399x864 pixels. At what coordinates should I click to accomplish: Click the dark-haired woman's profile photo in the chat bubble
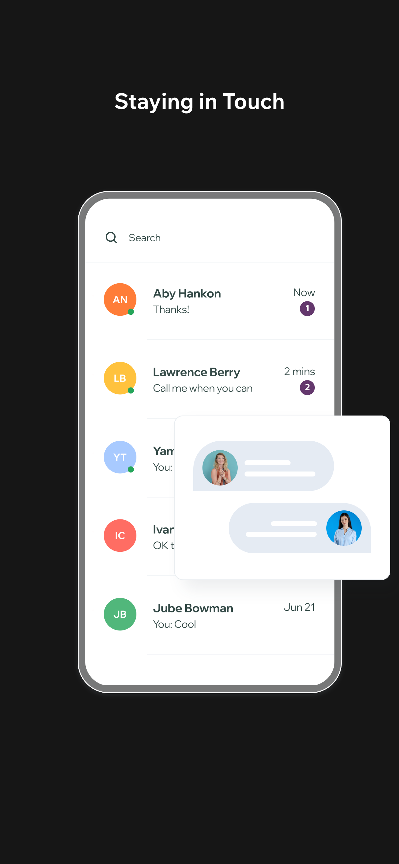click(x=344, y=528)
